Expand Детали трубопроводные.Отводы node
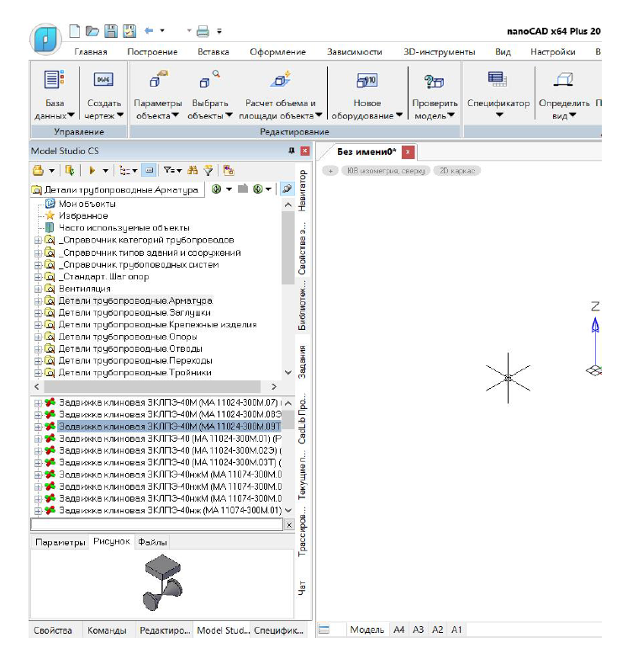This screenshot has height=664, width=622. [x=38, y=349]
